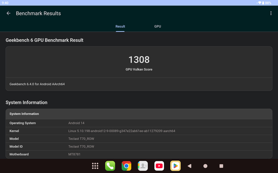Screen dimensions: 278x173
Task: Tap the recent apps square button
Action: [221, 166]
